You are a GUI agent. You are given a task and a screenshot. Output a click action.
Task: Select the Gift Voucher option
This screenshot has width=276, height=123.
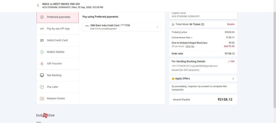pos(58,64)
